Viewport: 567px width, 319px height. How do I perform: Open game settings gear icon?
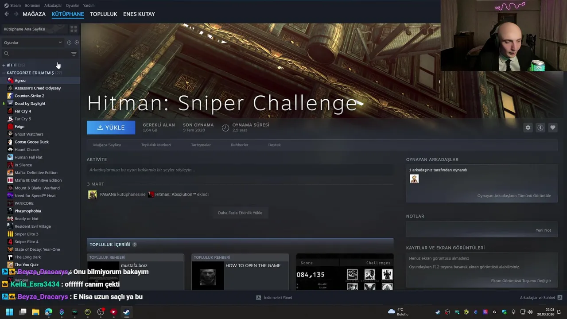point(528,128)
